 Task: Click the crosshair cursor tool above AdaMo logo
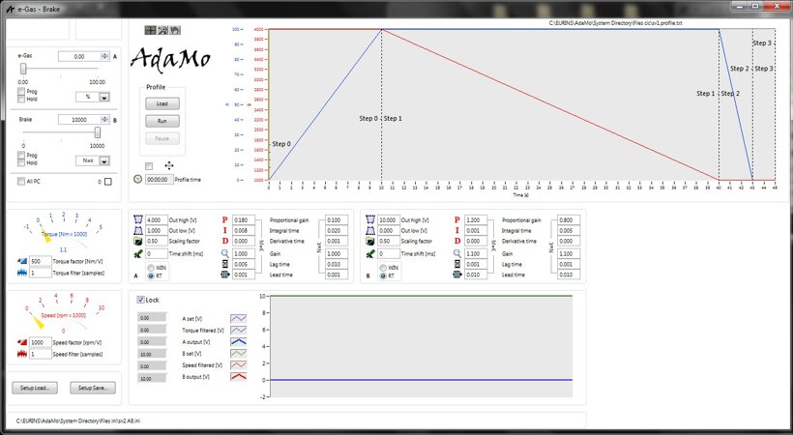(x=150, y=31)
